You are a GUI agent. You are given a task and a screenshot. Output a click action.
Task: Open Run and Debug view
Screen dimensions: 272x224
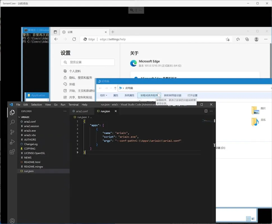point(12,142)
